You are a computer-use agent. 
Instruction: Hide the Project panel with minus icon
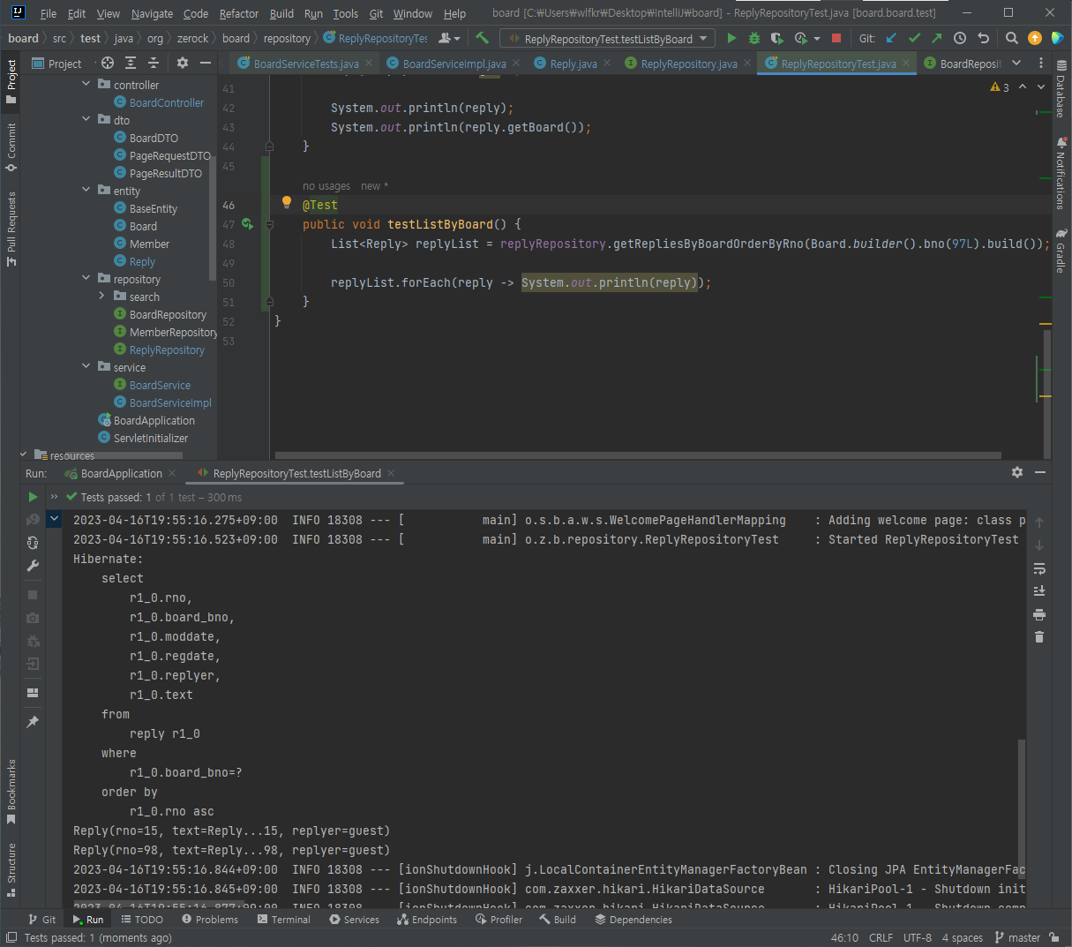point(206,63)
